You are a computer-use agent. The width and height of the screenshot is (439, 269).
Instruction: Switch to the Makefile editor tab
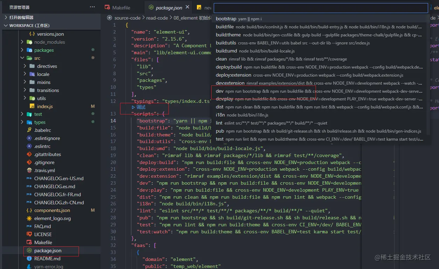click(121, 8)
